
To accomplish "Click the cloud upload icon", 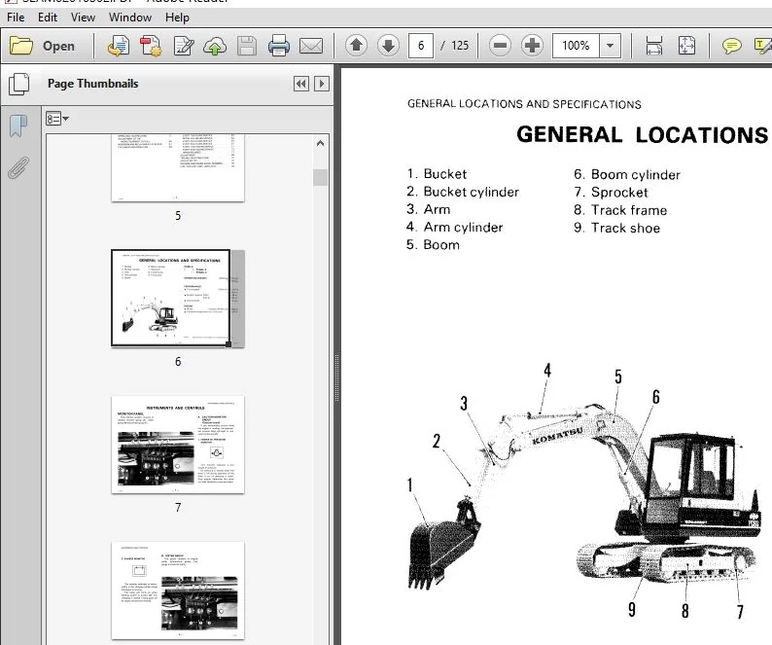I will point(215,46).
